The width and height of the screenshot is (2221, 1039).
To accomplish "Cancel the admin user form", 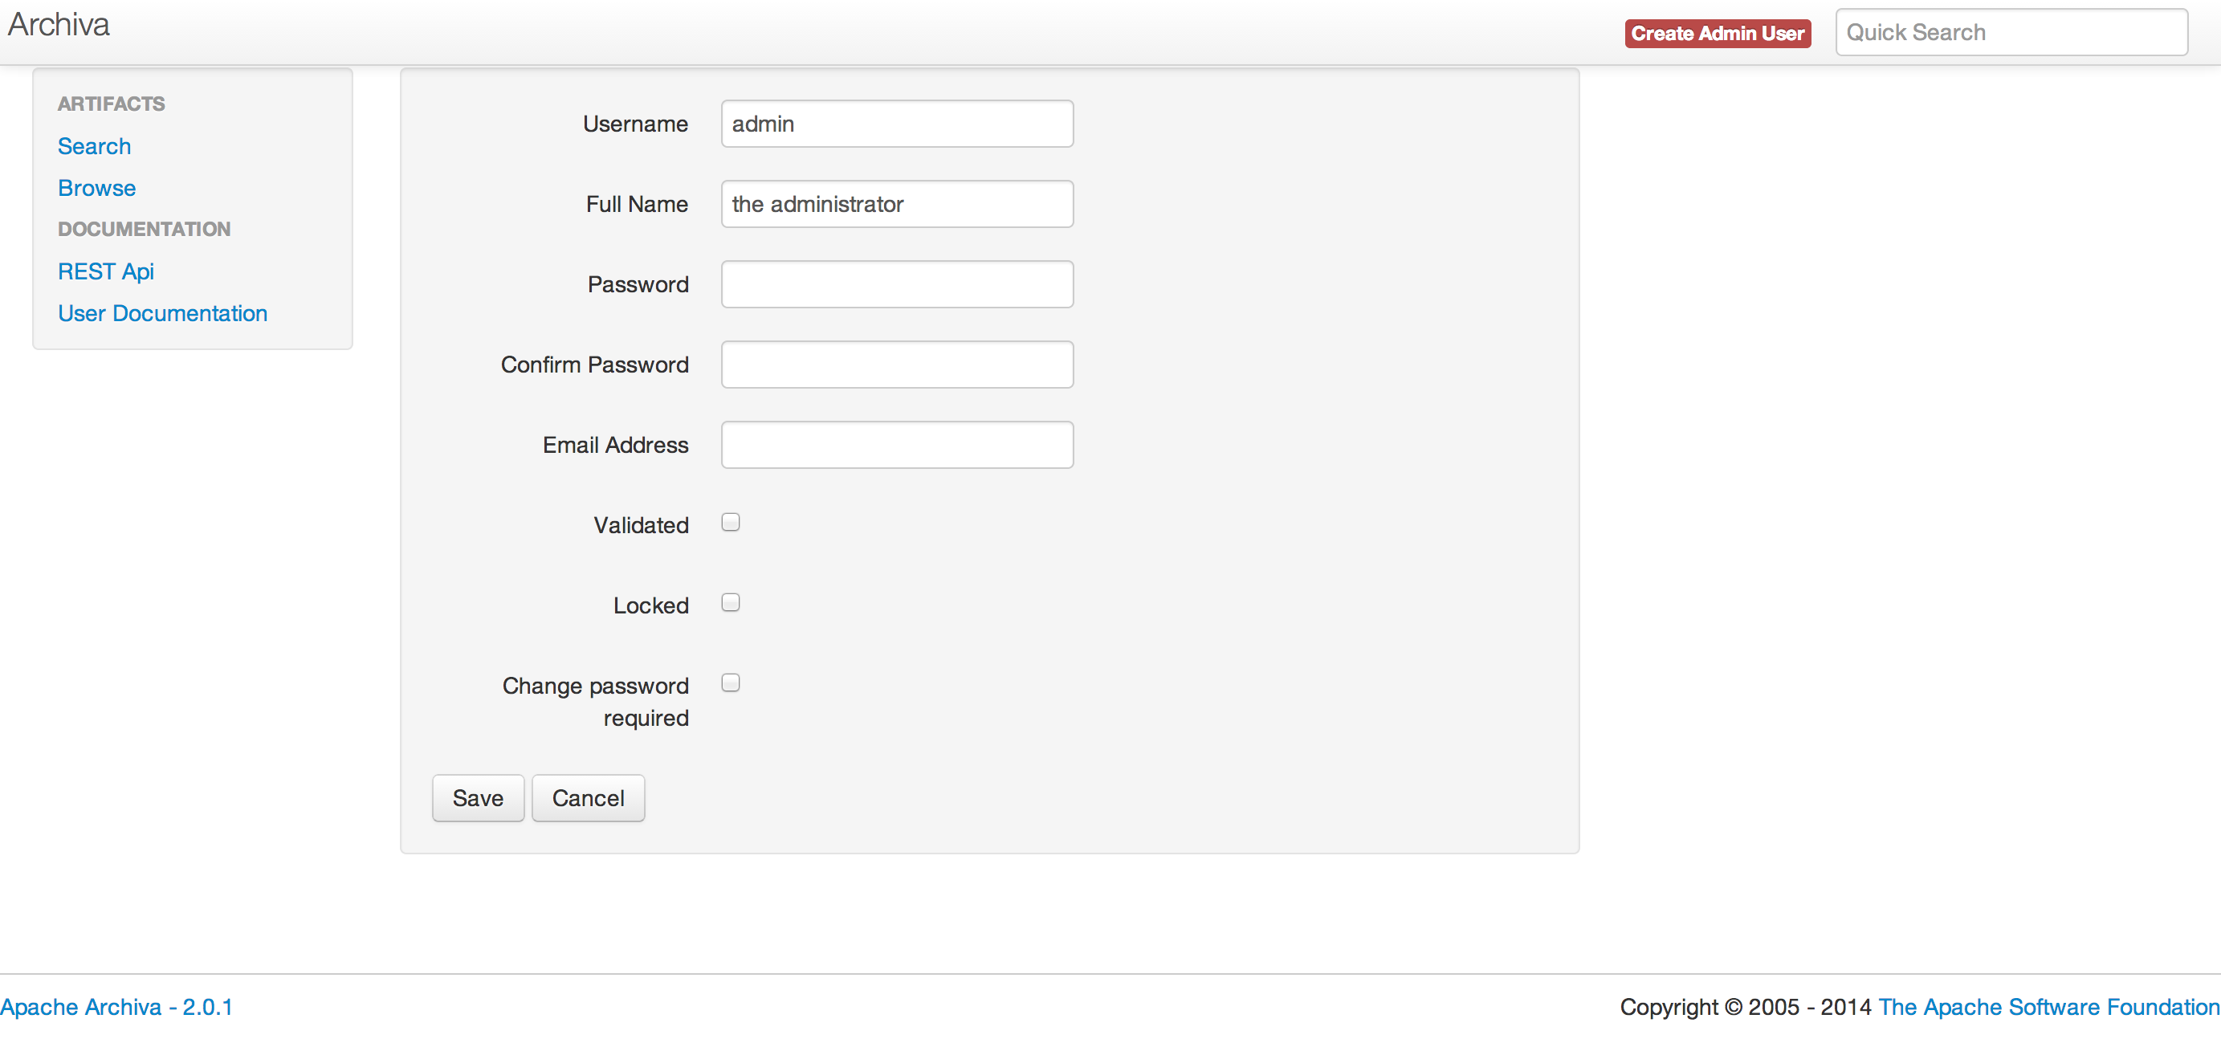I will (588, 798).
